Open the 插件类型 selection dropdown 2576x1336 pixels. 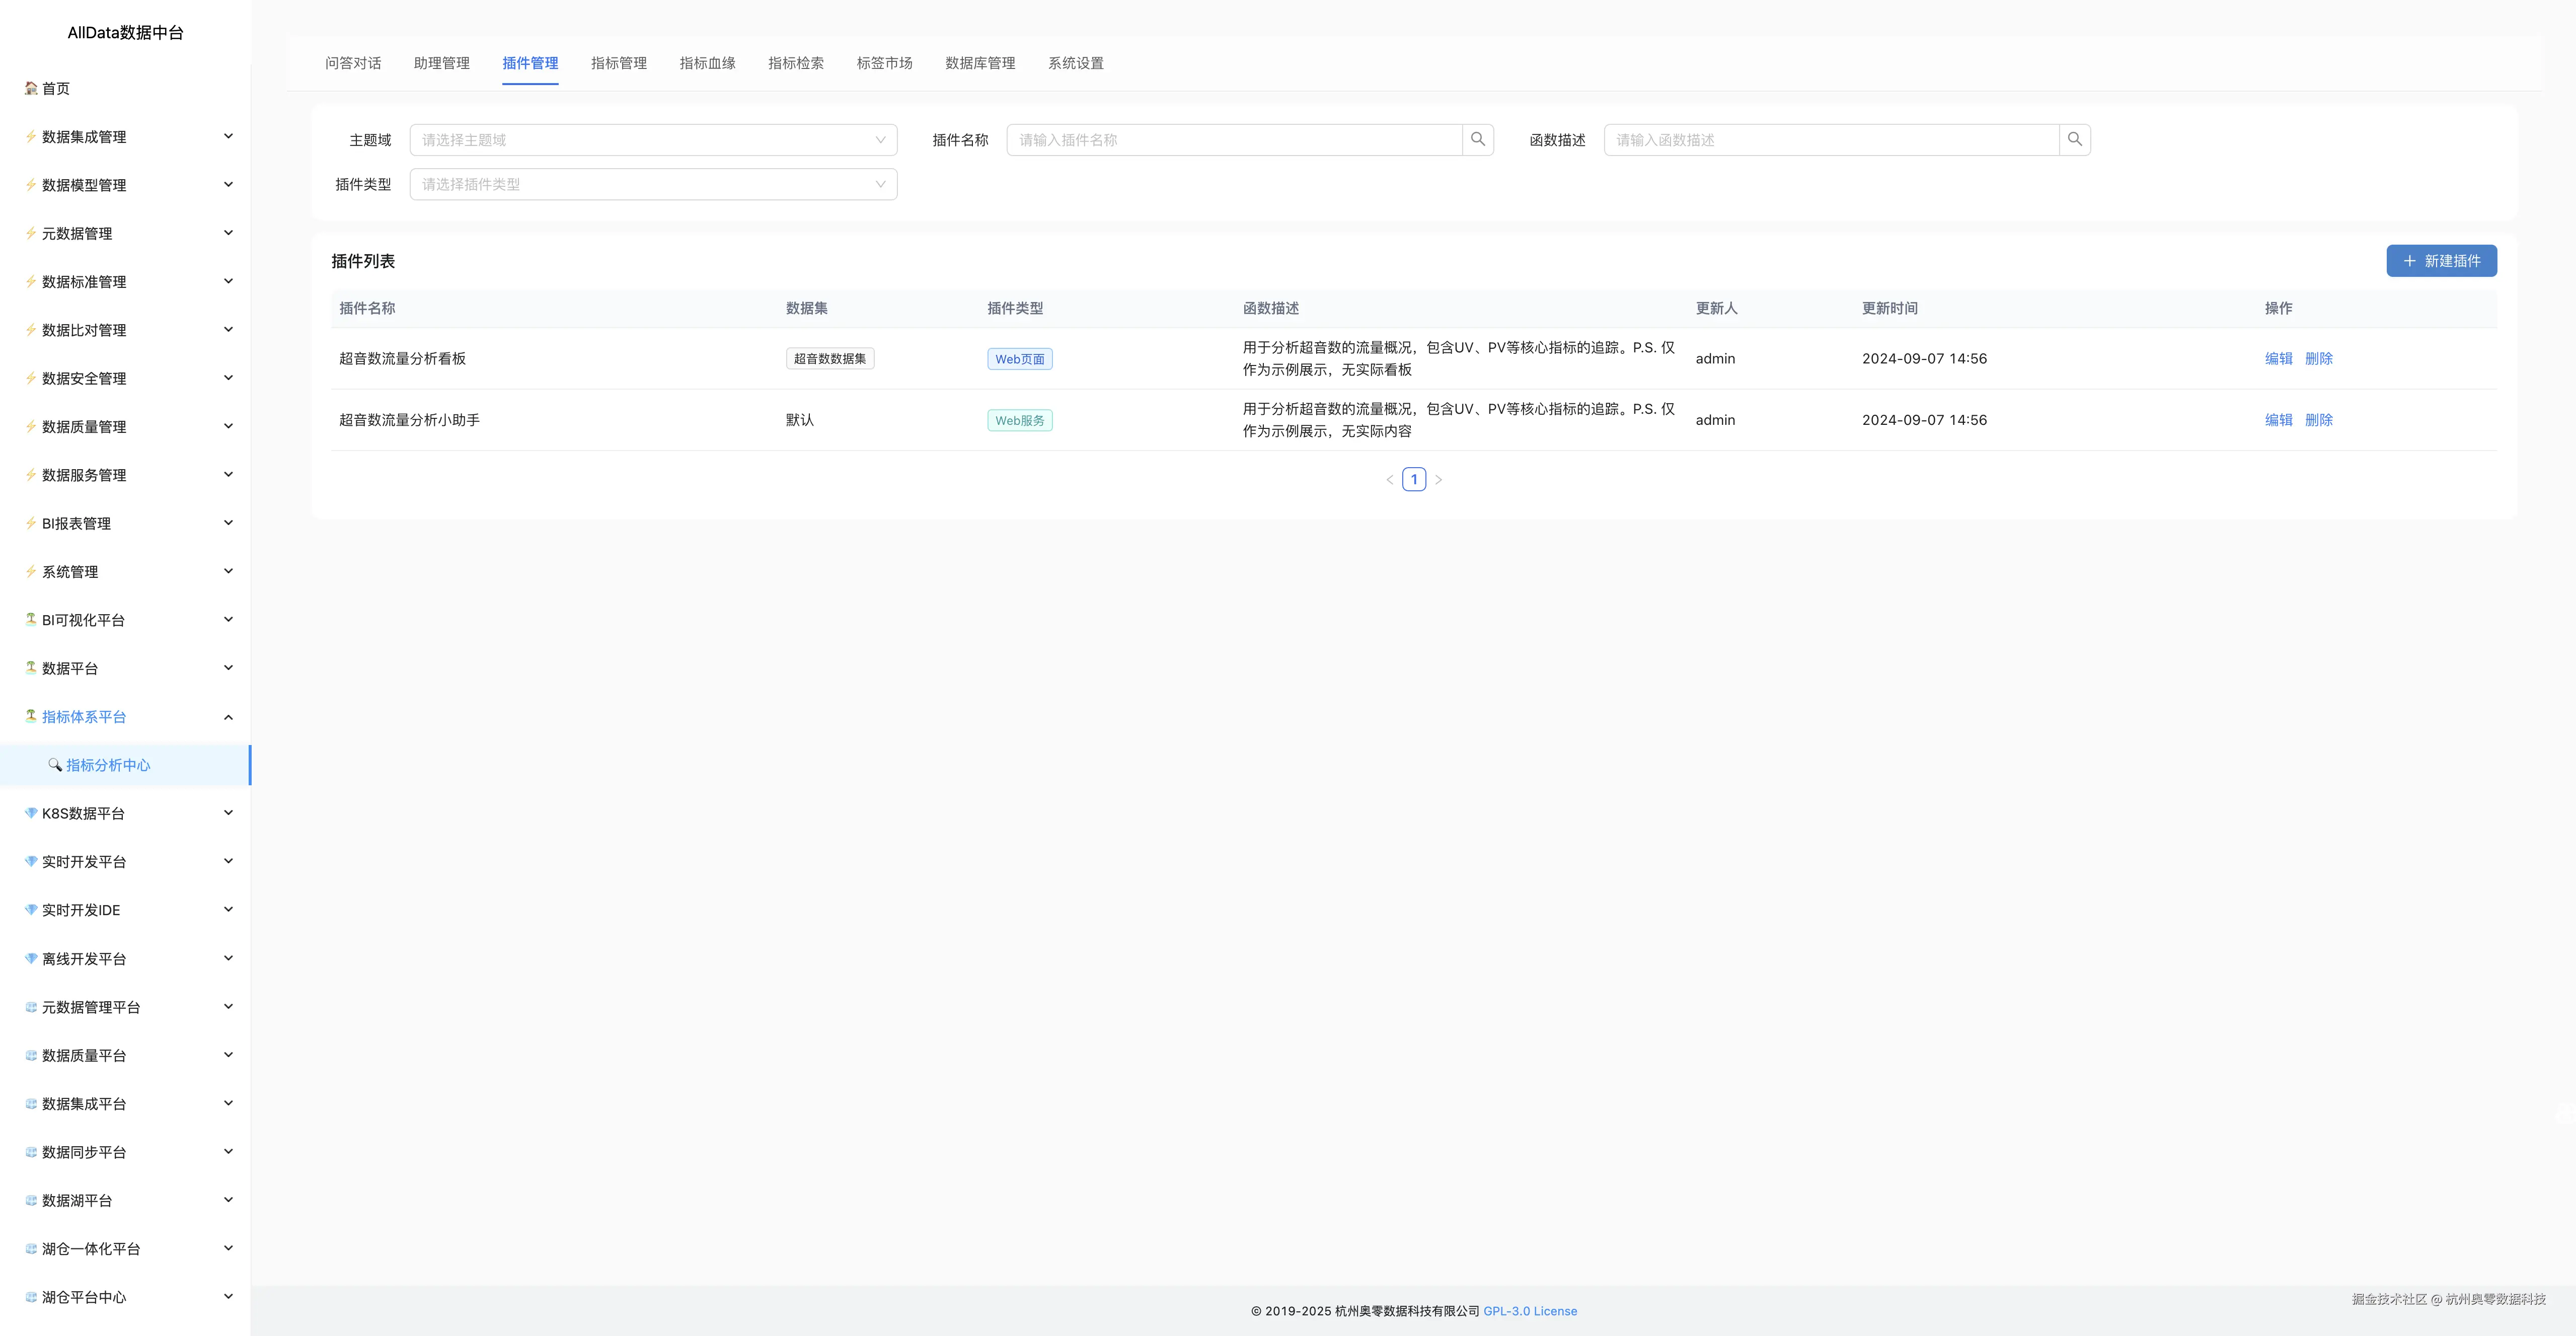tap(653, 184)
